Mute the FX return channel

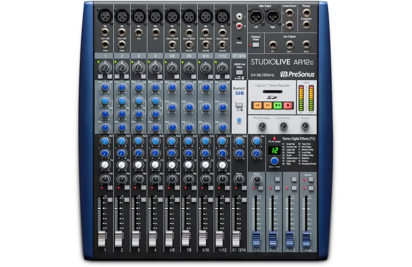[x=261, y=188]
